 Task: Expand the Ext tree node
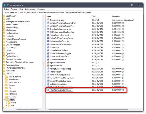pos(4,88)
